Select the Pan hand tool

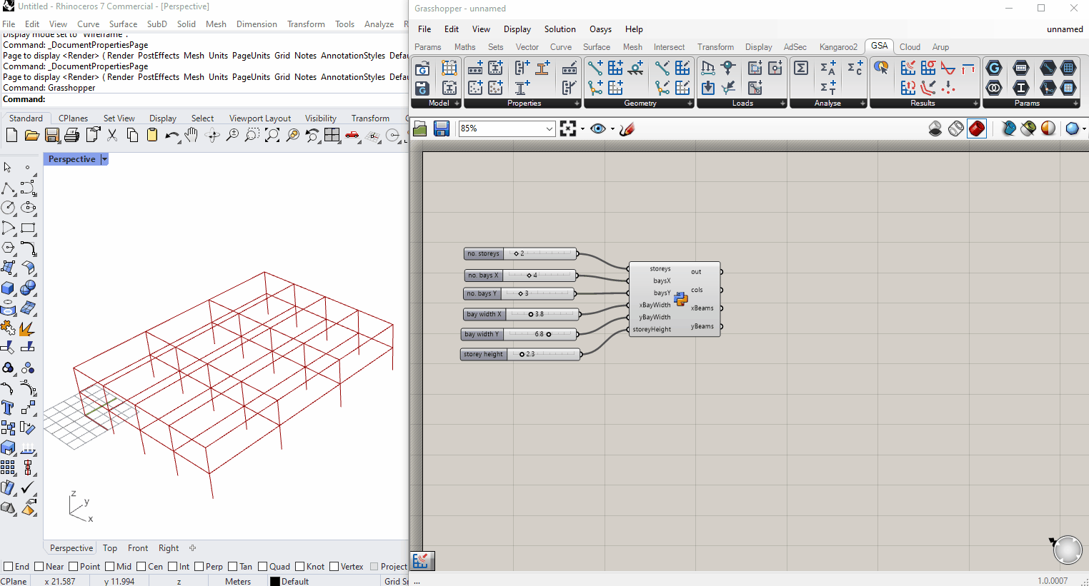point(192,135)
